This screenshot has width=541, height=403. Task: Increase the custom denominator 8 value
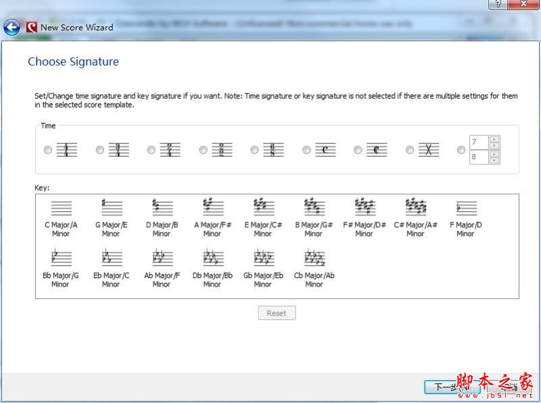494,154
